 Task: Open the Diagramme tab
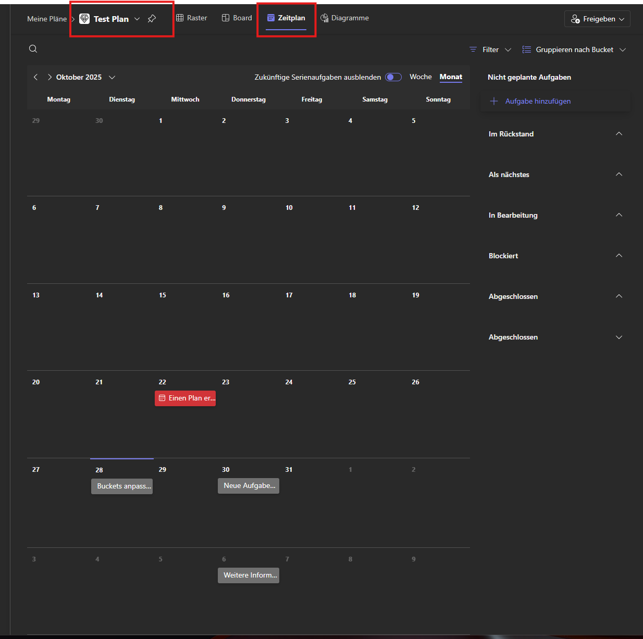[x=344, y=18]
